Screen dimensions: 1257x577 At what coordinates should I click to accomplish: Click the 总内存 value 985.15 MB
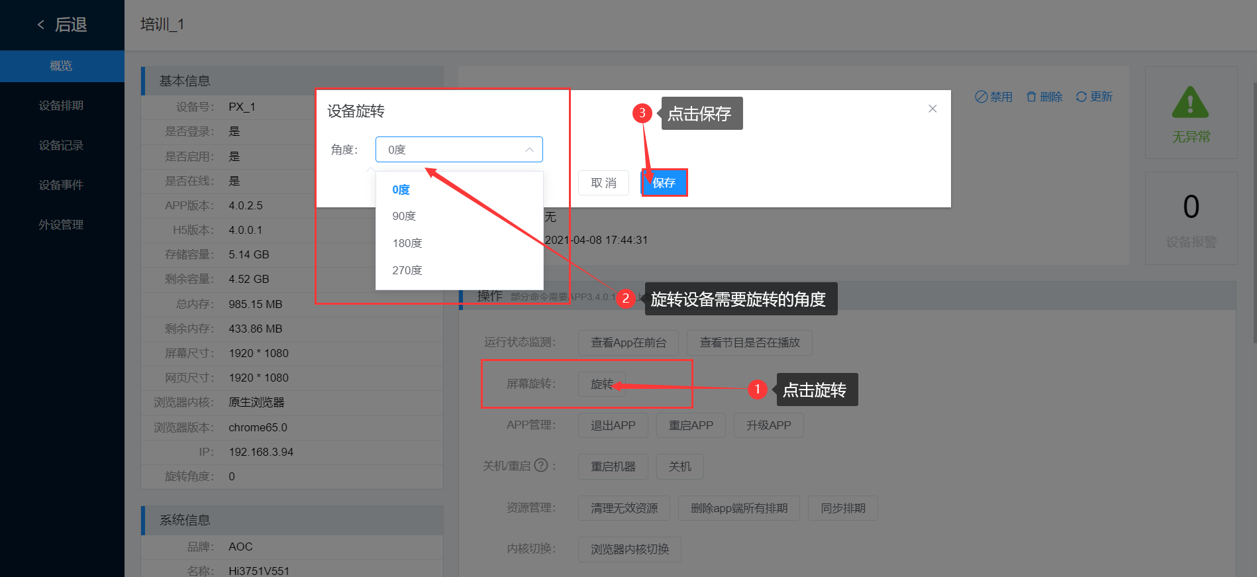(256, 304)
